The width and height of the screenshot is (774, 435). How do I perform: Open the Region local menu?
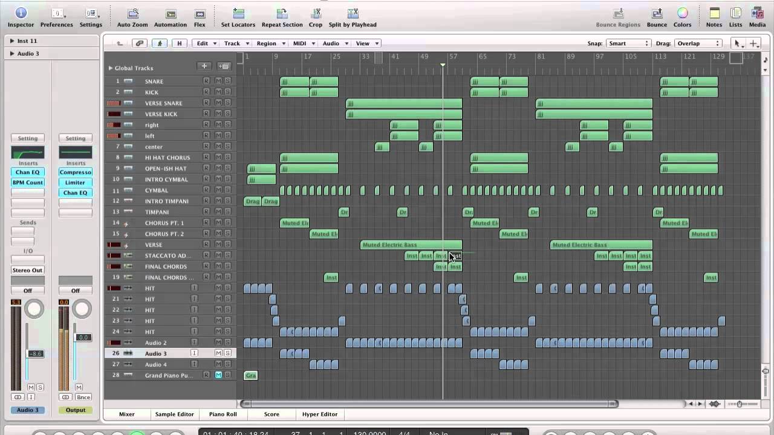tap(269, 43)
